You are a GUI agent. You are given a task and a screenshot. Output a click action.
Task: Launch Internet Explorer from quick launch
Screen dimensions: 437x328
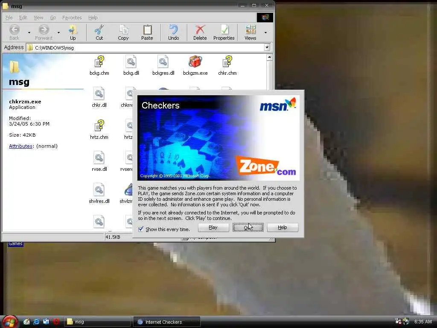(x=36, y=322)
